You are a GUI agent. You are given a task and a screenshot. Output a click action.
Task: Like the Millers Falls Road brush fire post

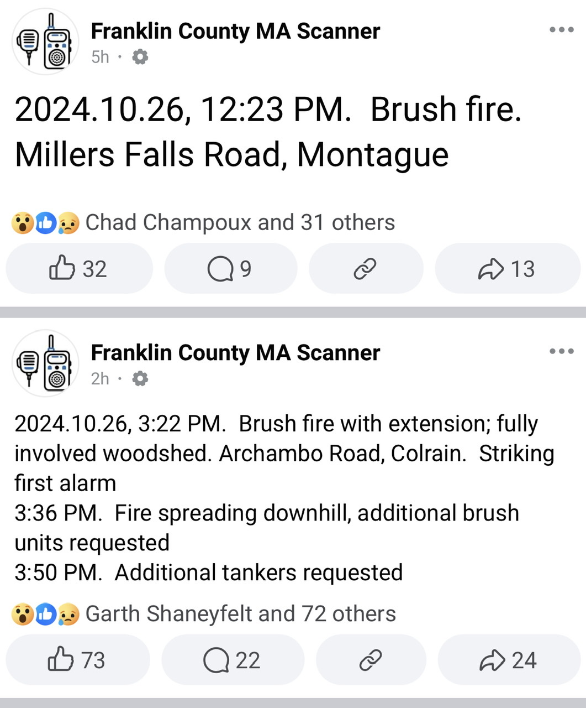[x=79, y=269]
